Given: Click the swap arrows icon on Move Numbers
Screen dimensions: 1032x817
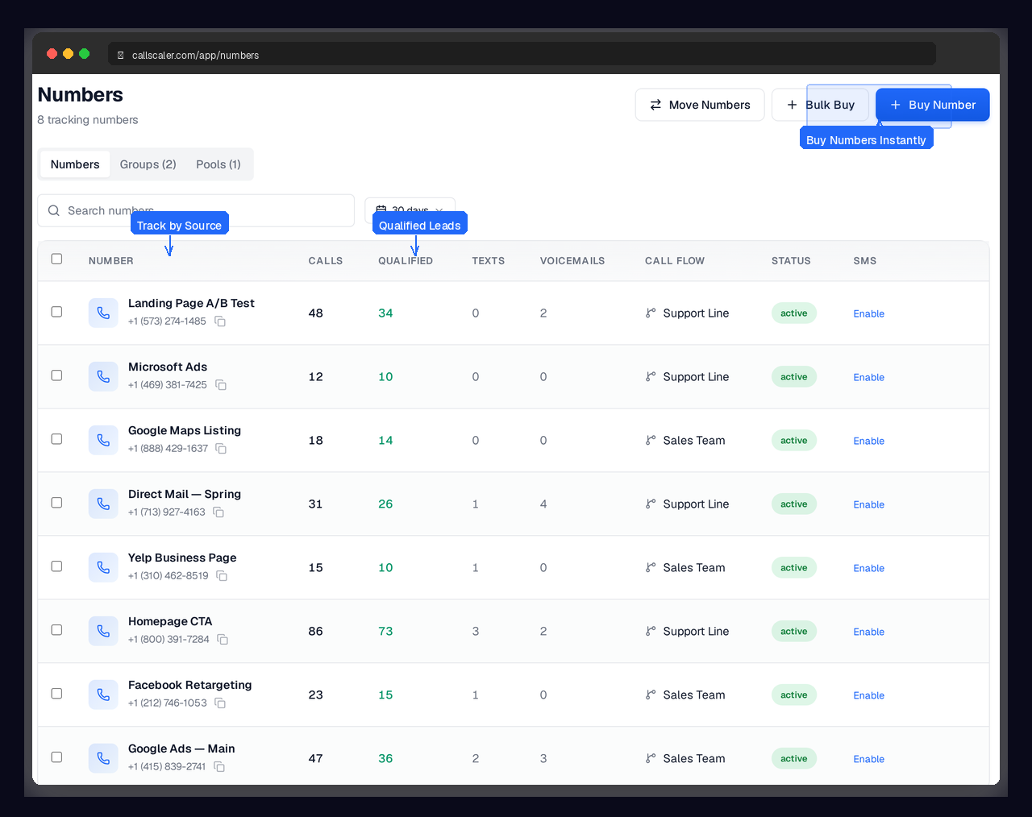Looking at the screenshot, I should pos(655,105).
